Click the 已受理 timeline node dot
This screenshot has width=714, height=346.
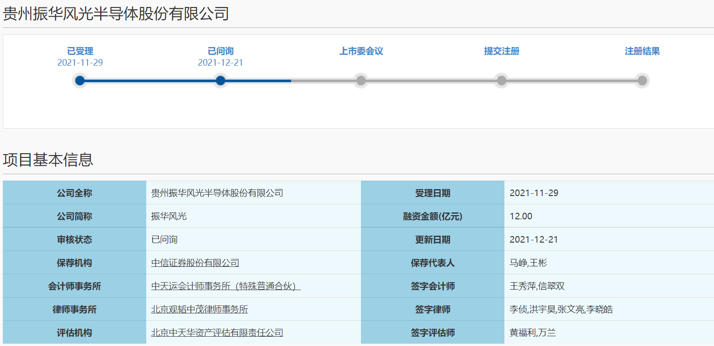80,81
